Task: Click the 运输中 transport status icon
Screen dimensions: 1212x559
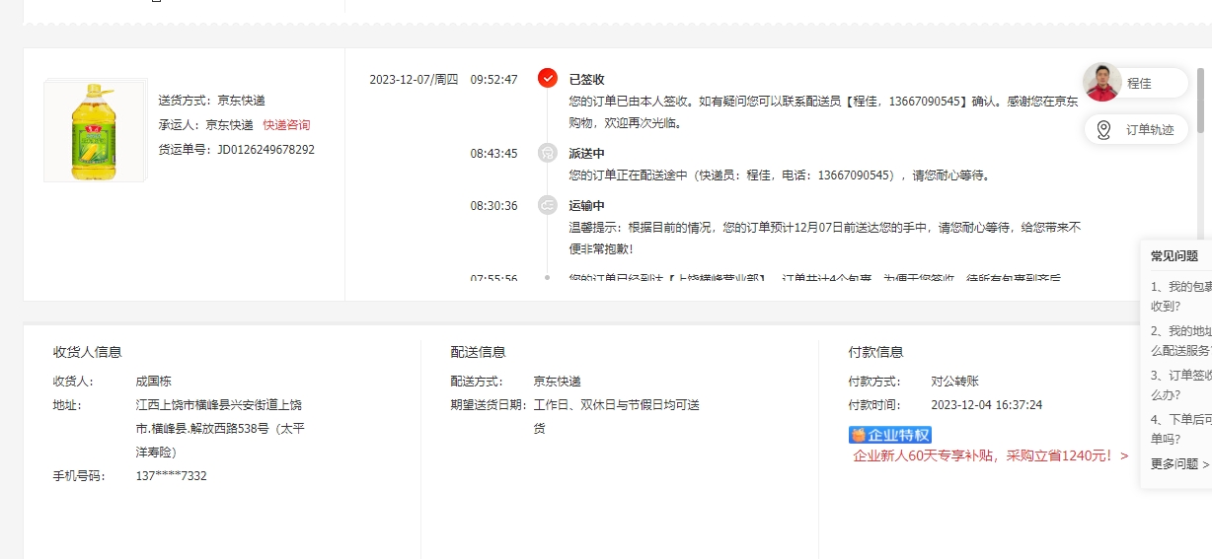Action: [x=548, y=205]
